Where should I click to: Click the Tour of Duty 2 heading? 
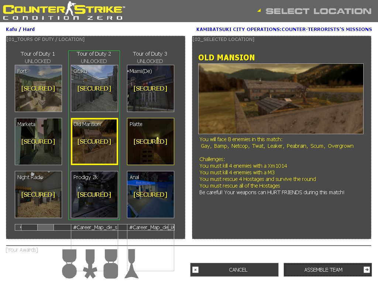point(94,54)
